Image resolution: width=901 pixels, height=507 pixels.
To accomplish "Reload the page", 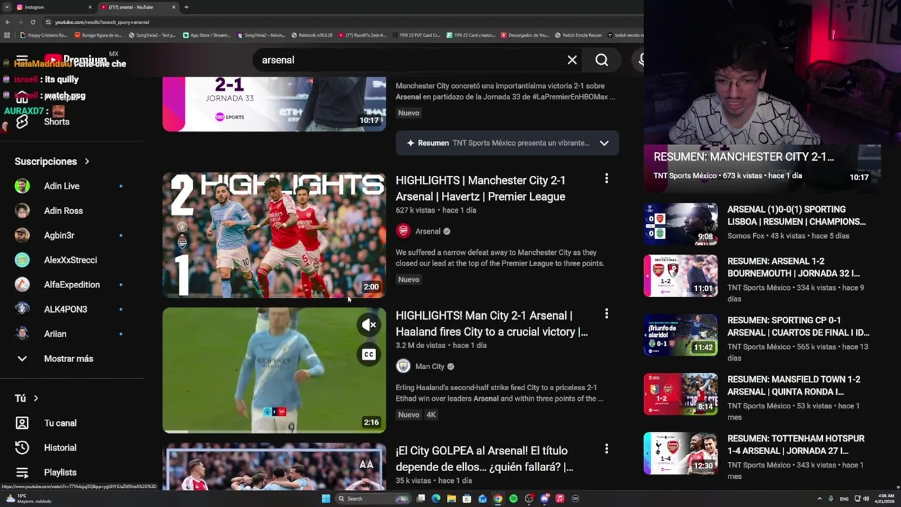I will point(33,22).
